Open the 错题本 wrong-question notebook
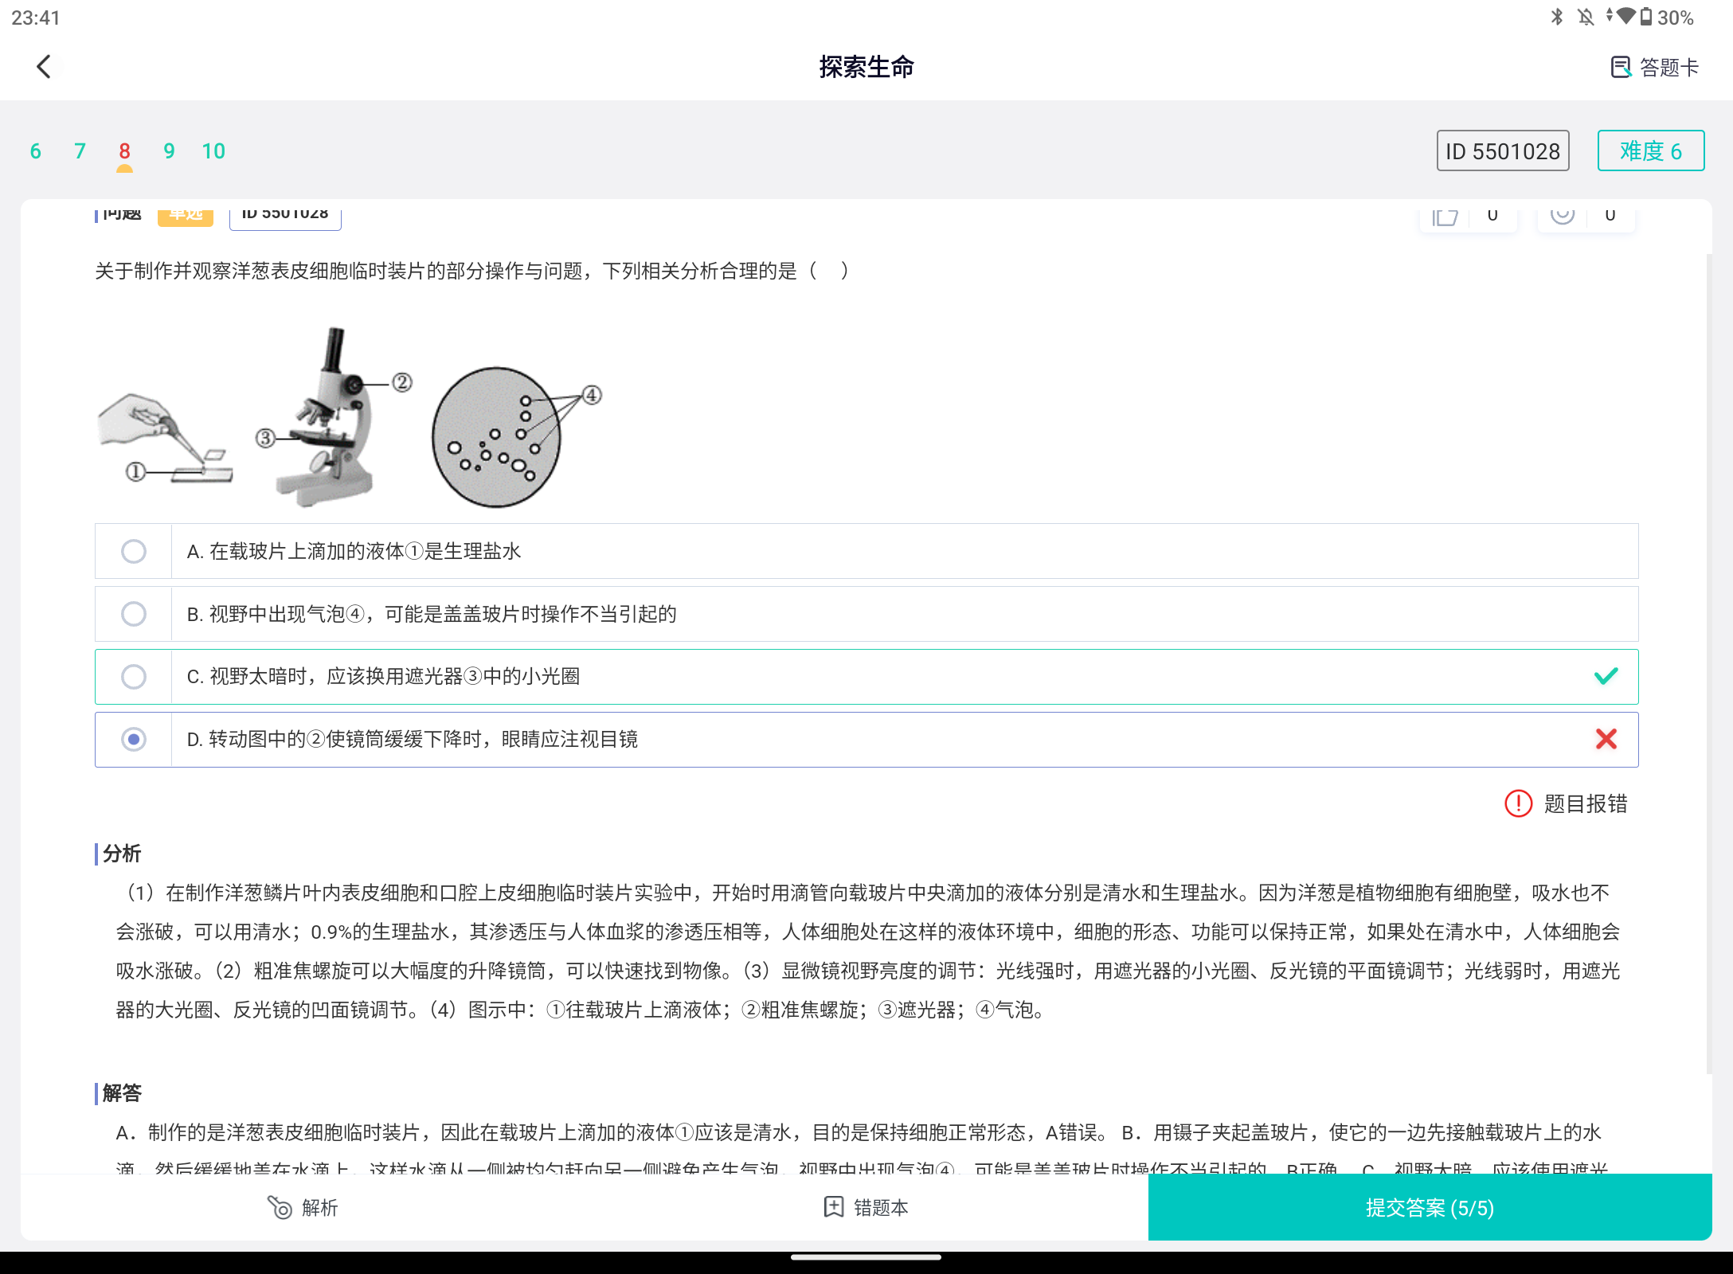Screen dimensions: 1733x1274 [x=866, y=1208]
